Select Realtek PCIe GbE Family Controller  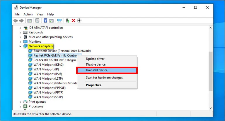57,55
